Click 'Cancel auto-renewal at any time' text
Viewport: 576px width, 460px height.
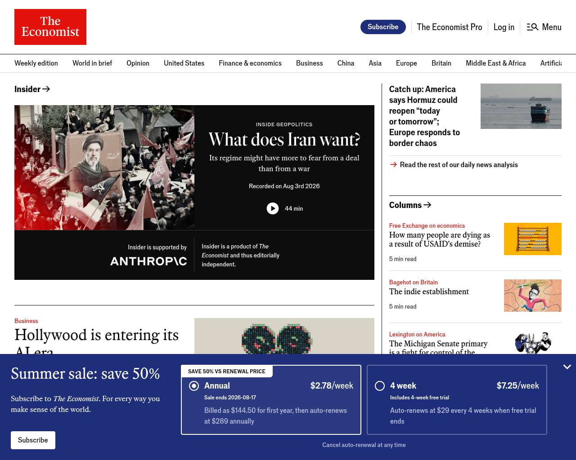coord(364,445)
